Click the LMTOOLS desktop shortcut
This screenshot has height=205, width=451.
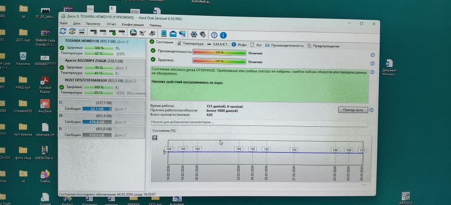pos(406,198)
